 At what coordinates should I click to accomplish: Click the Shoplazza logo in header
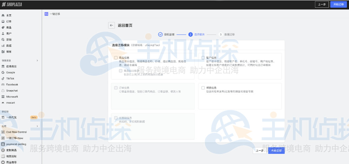click(x=12, y=5)
